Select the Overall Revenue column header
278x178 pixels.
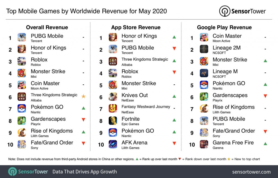(47, 27)
